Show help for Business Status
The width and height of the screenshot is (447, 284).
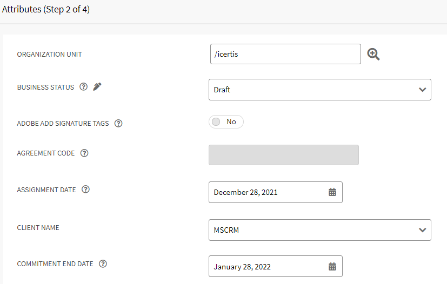[x=83, y=87]
